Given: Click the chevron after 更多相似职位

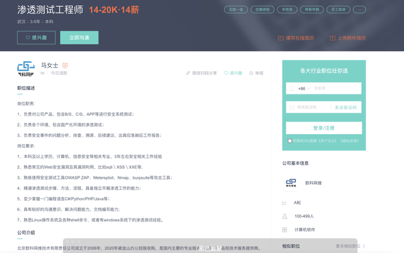Looking at the screenshot, I should pyautogui.click(x=364, y=246).
